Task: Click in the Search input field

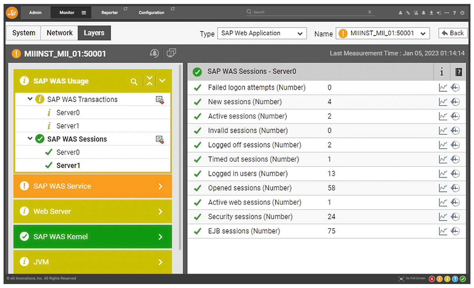Action: point(310,12)
